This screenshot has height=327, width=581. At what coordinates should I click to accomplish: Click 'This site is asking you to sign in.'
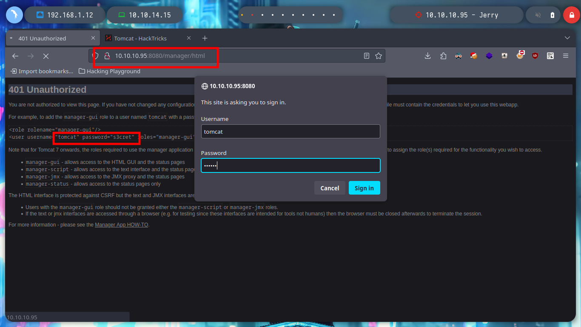point(244,102)
